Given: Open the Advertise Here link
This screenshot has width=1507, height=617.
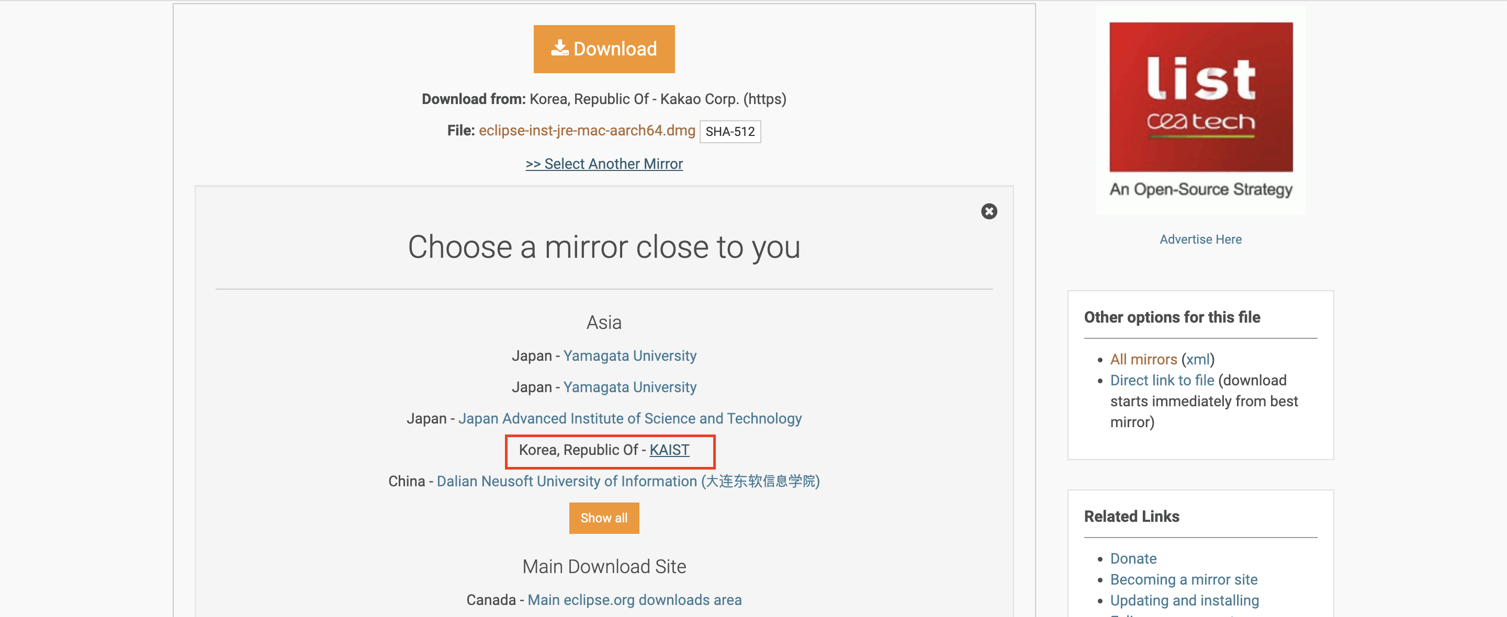Looking at the screenshot, I should [x=1200, y=239].
